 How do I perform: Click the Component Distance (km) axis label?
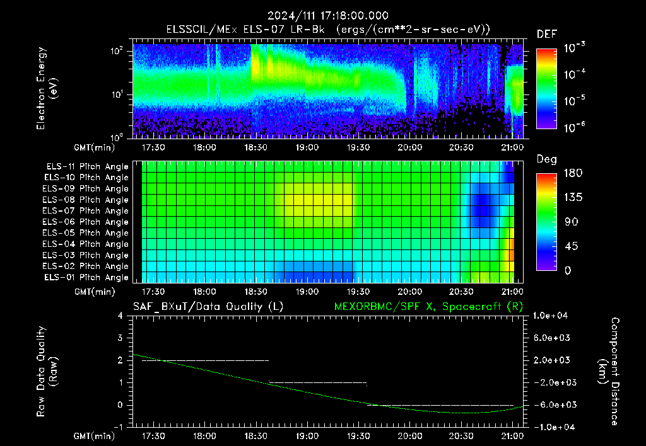pyautogui.click(x=610, y=372)
